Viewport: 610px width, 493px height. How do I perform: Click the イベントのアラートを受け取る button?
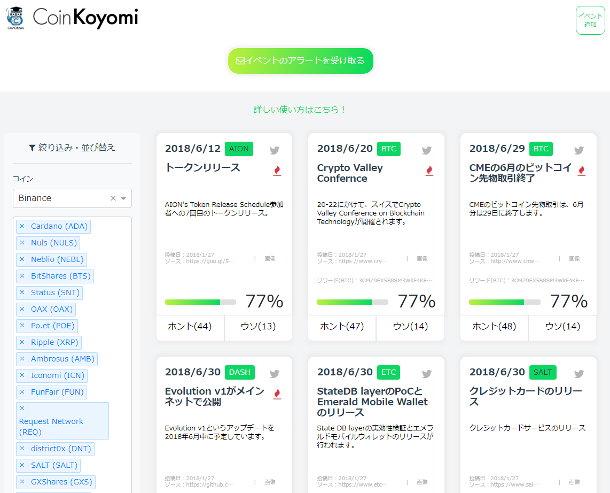click(301, 61)
